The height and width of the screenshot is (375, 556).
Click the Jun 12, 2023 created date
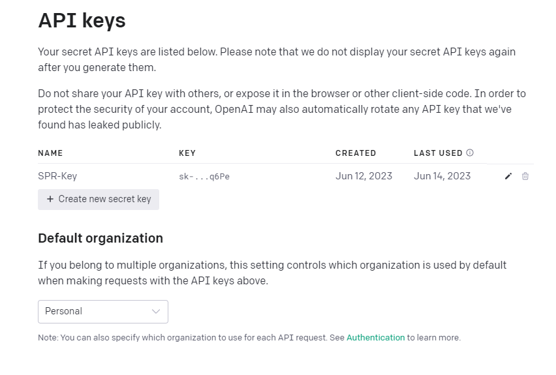tap(363, 176)
